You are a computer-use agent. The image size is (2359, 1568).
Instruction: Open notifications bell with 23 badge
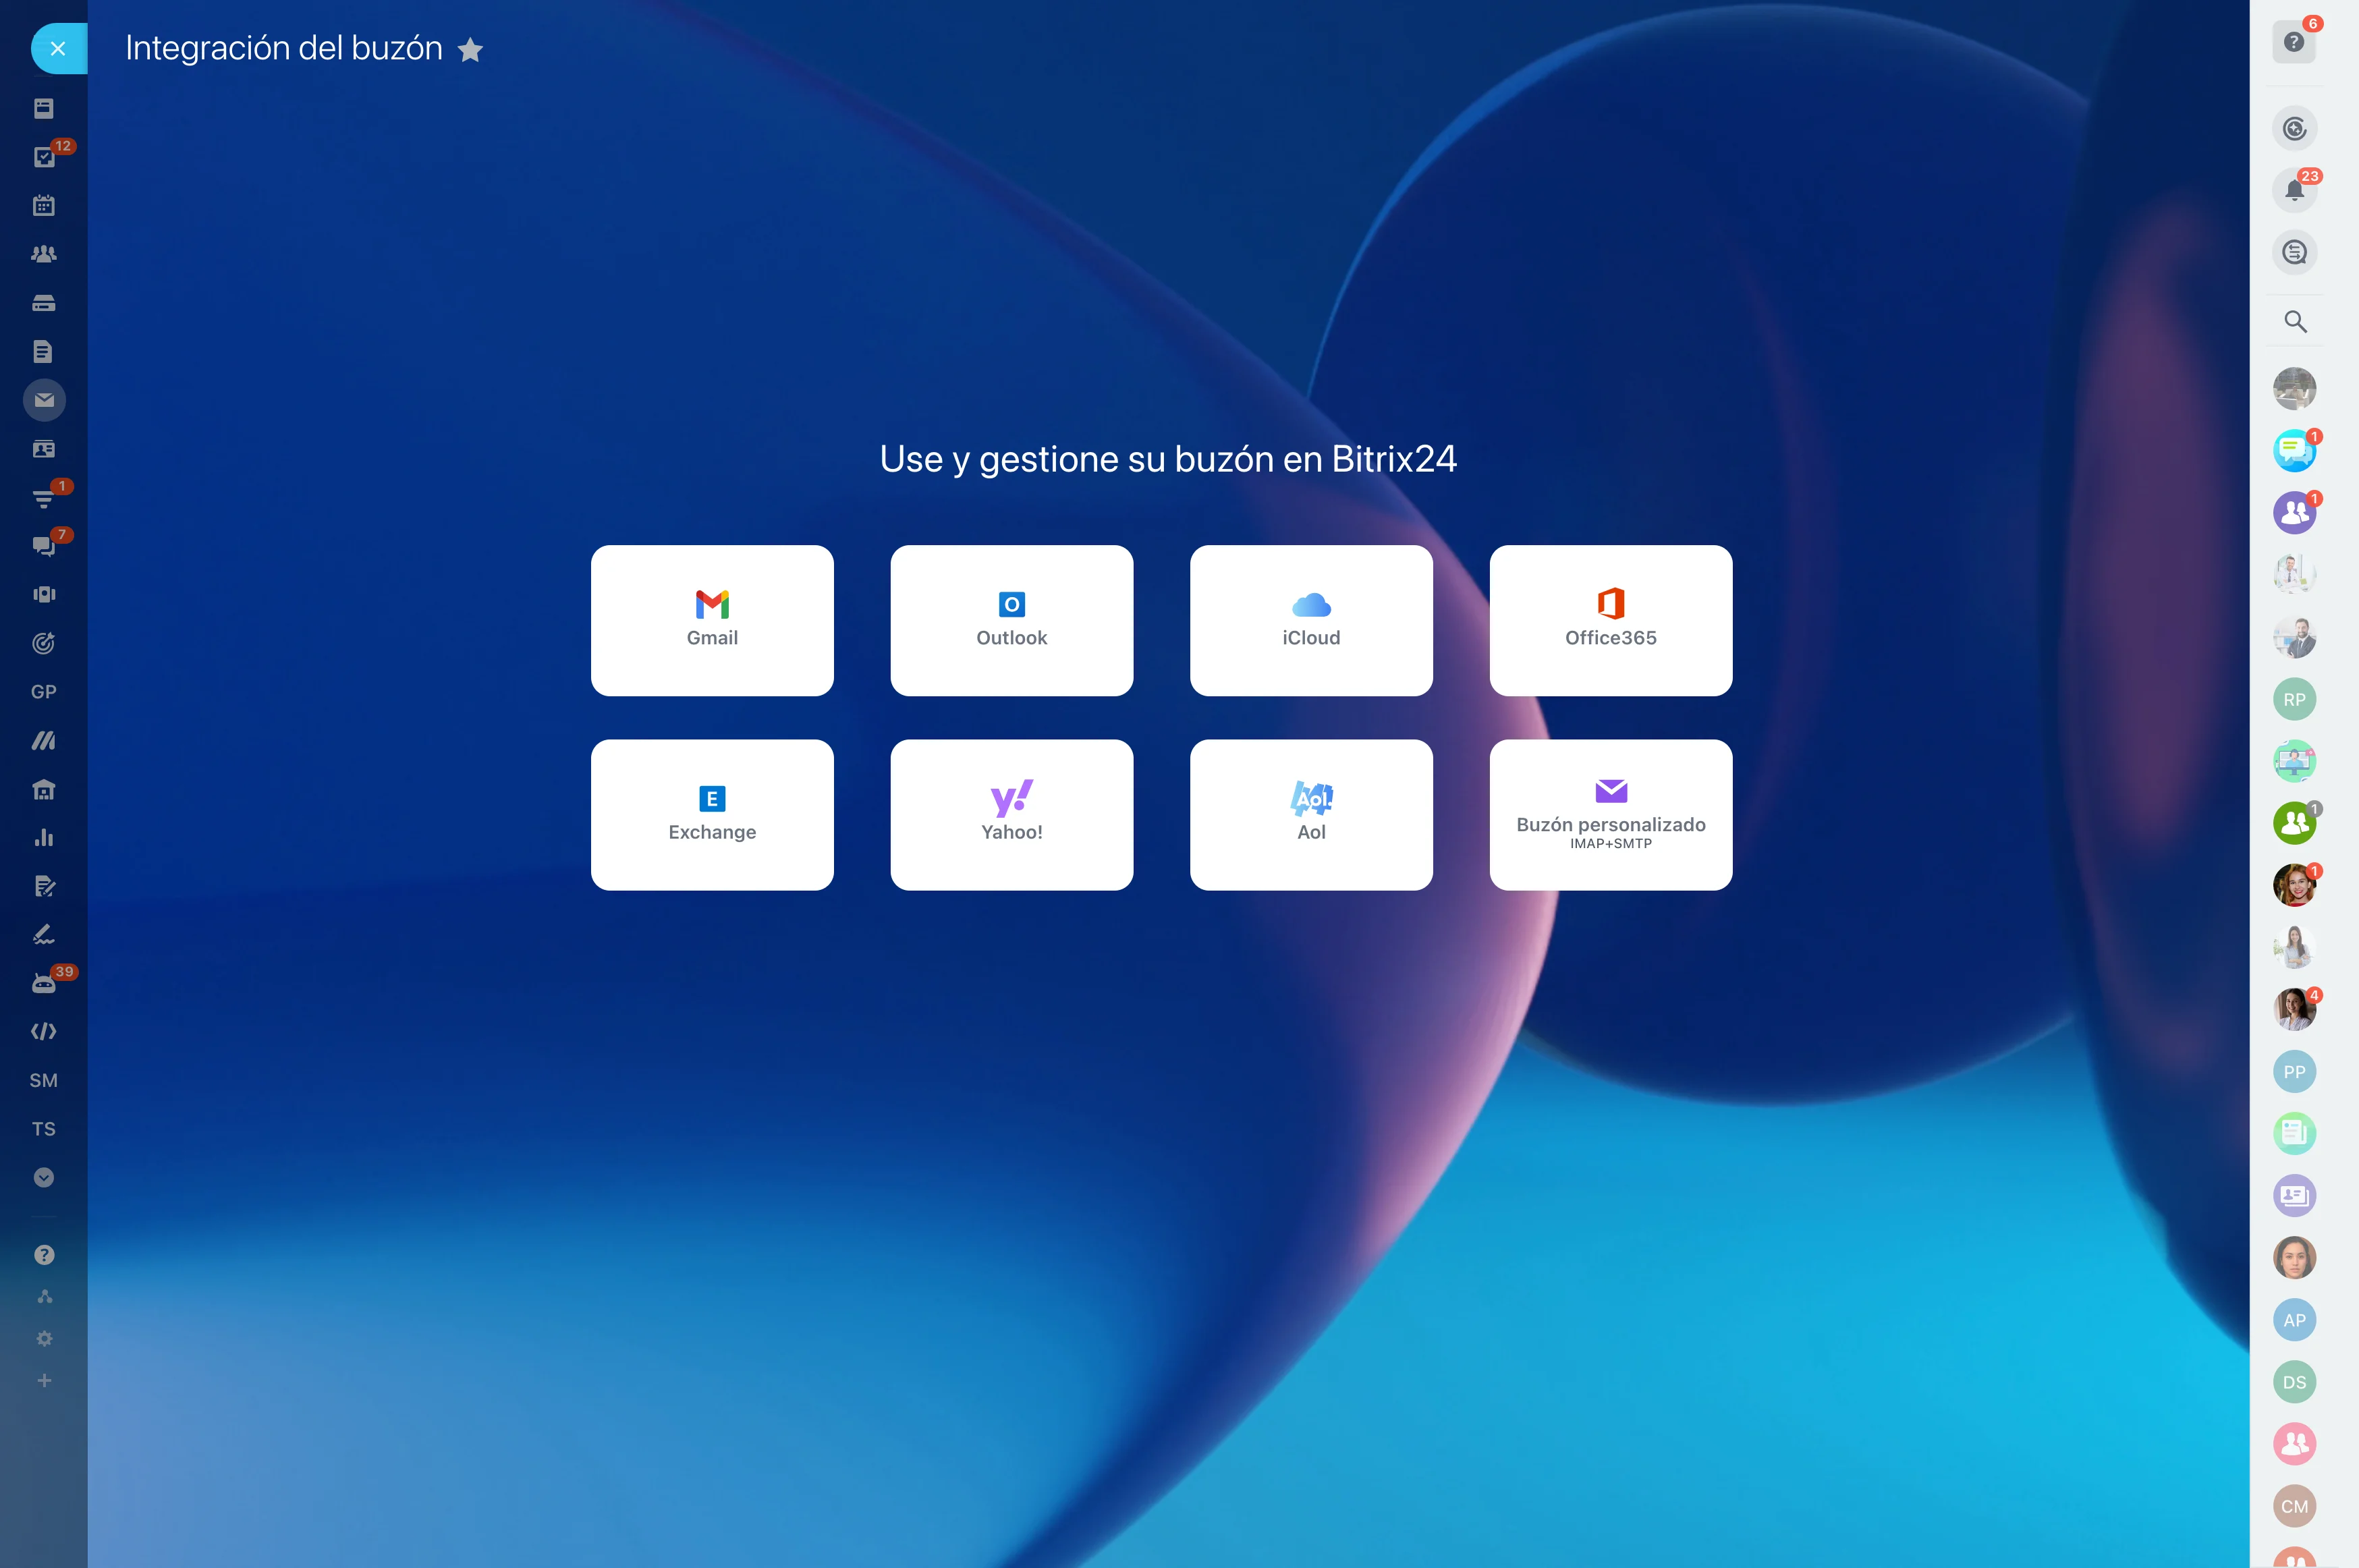point(2294,190)
